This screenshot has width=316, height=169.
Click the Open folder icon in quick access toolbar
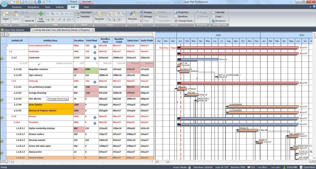[17, 2]
